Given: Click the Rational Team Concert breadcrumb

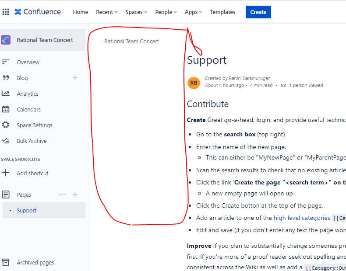Looking at the screenshot, I should click(131, 41).
